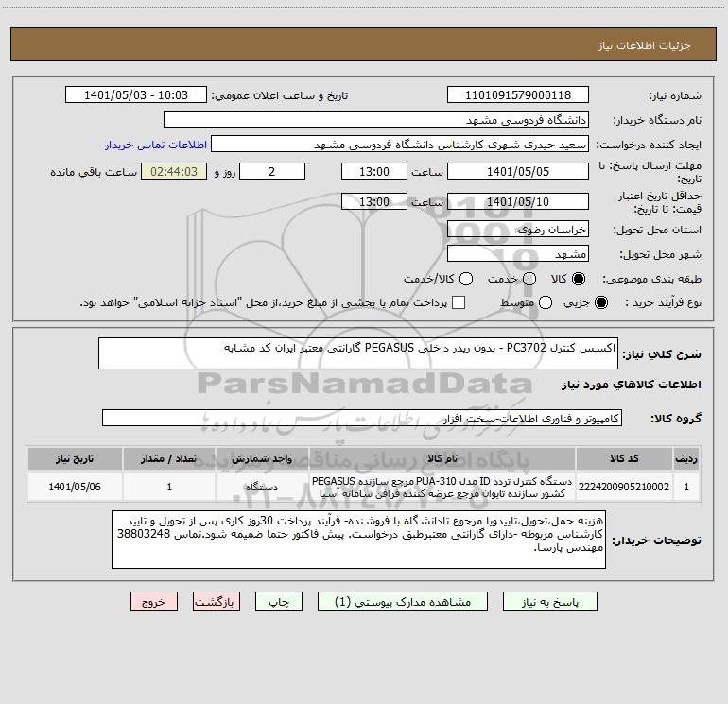728x704 pixels.
Task: Click the remaining time field 02:44:03
Action: point(174,171)
